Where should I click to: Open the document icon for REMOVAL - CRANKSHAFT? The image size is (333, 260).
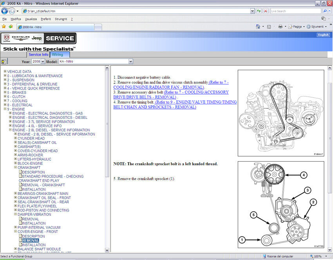[x=20, y=185]
